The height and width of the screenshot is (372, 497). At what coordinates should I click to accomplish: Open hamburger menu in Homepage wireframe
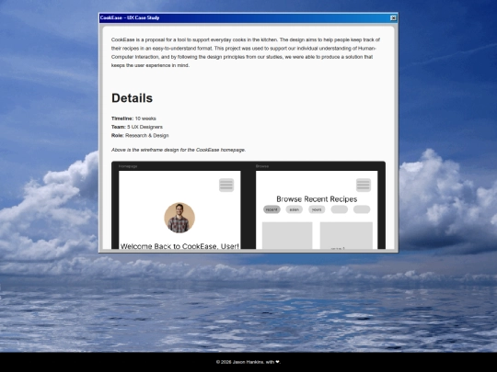click(226, 185)
